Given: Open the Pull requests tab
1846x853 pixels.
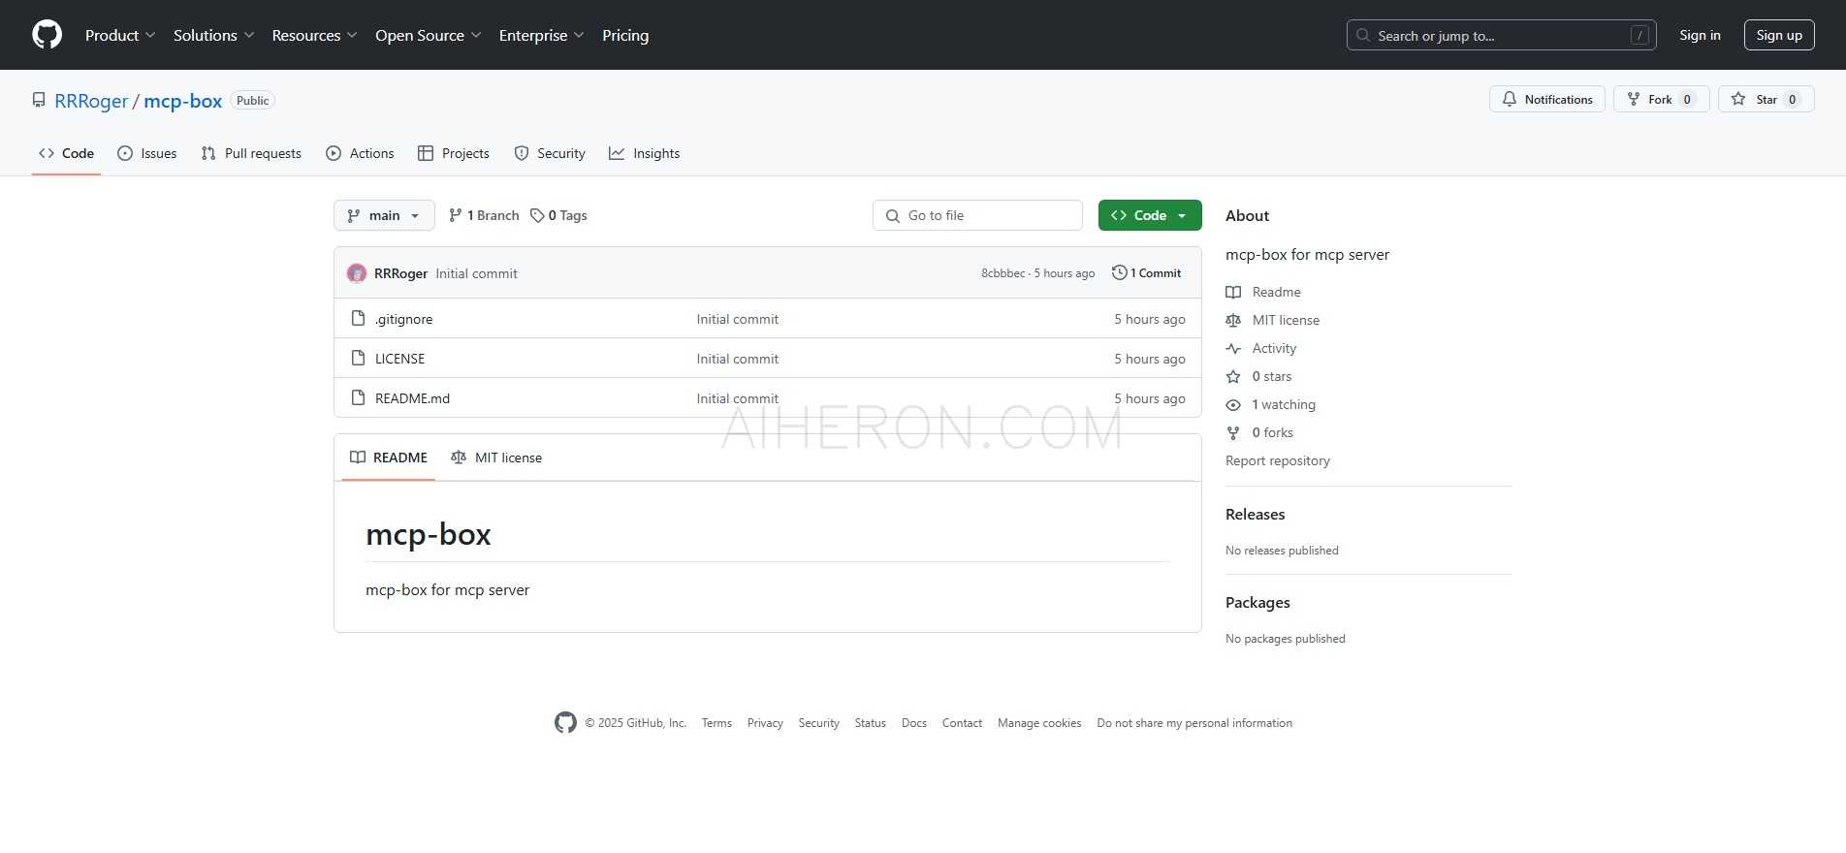Looking at the screenshot, I should pyautogui.click(x=251, y=153).
